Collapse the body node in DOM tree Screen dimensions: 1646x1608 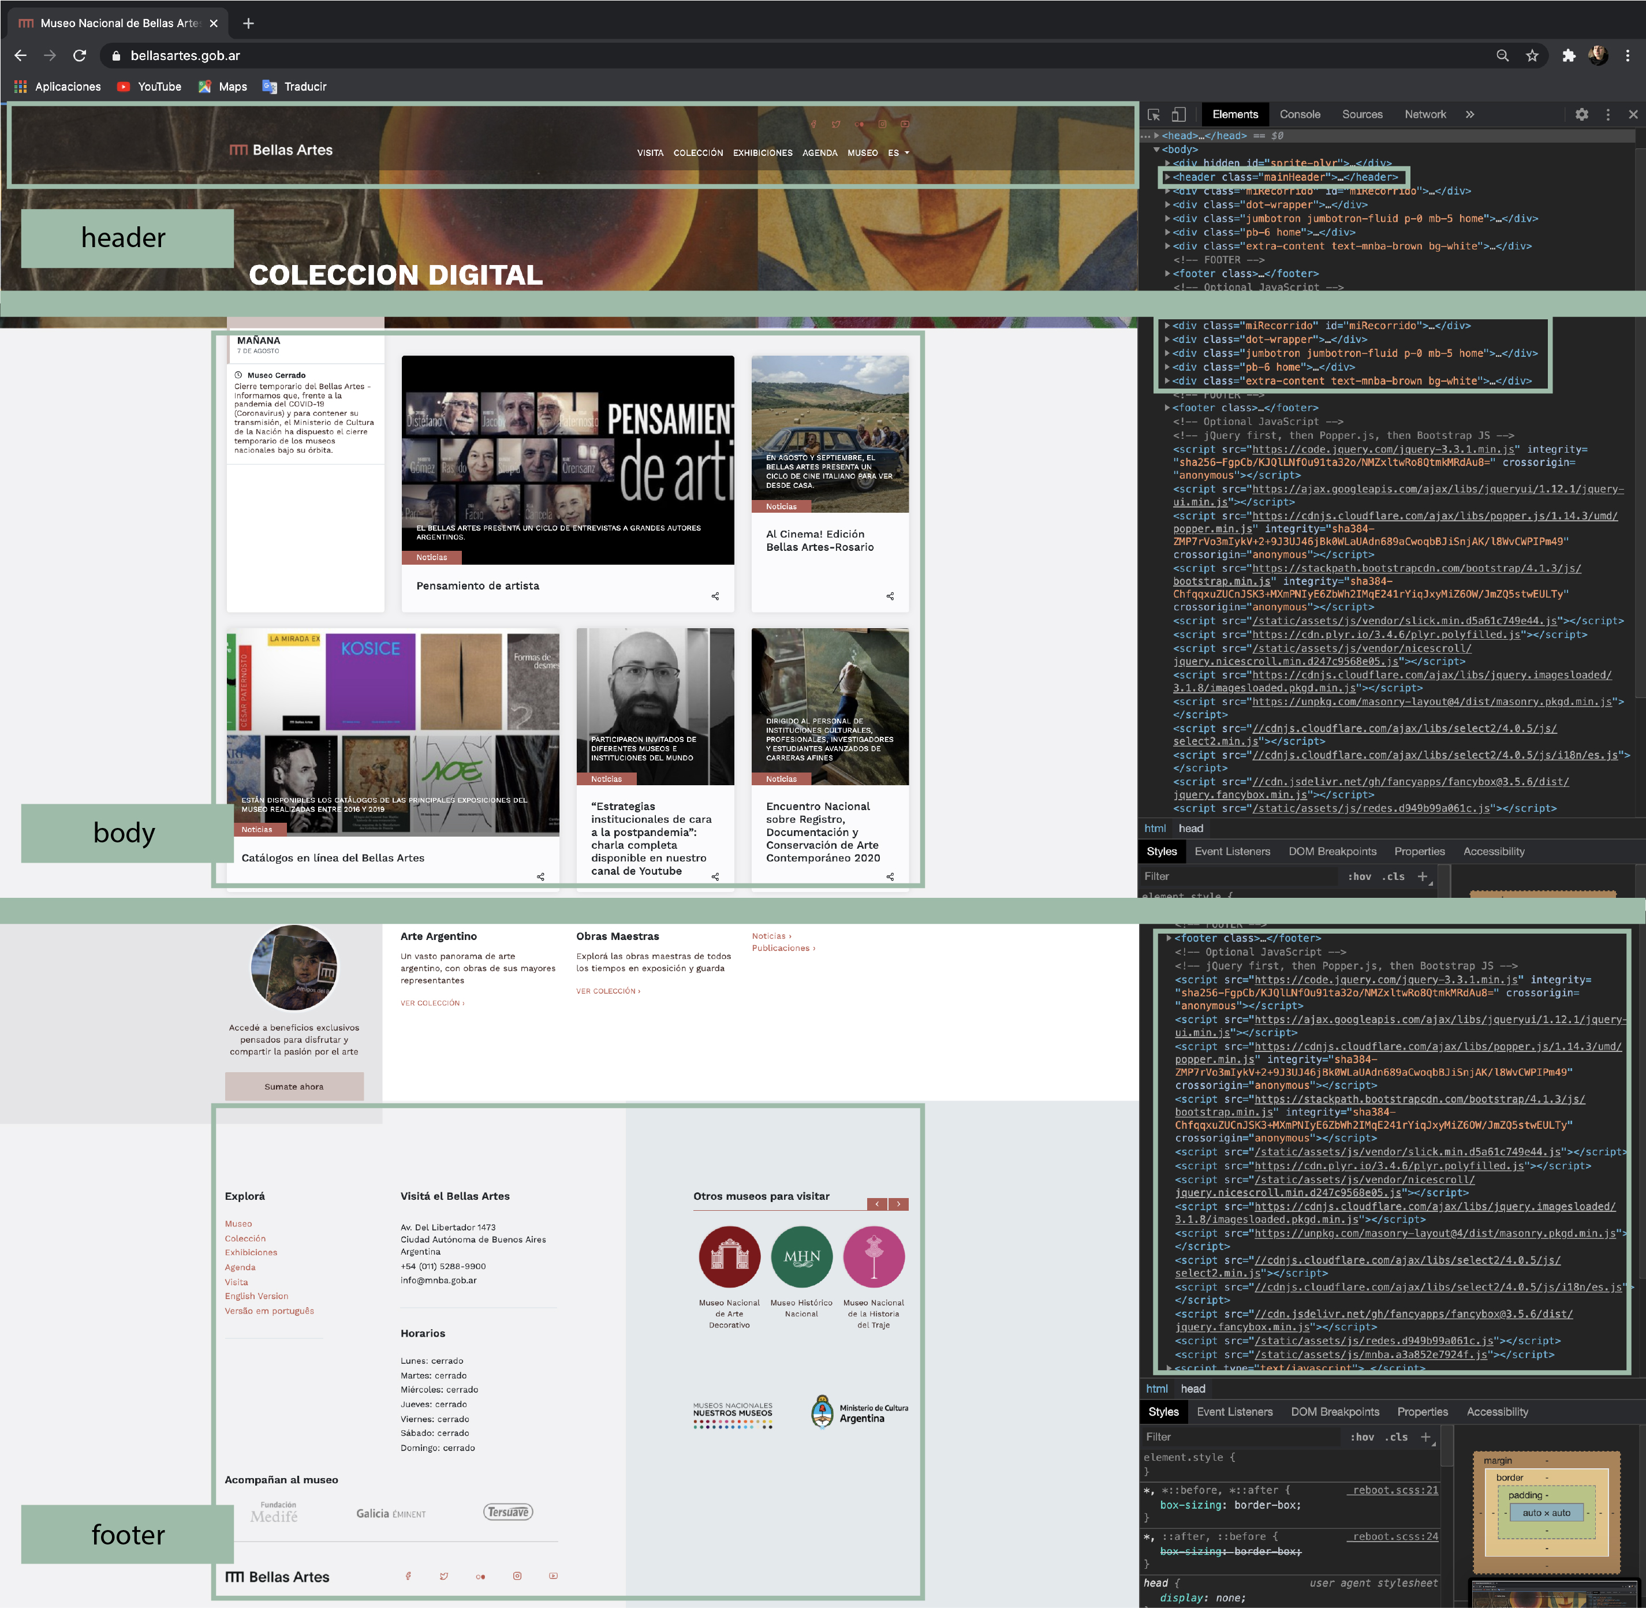[x=1157, y=150]
